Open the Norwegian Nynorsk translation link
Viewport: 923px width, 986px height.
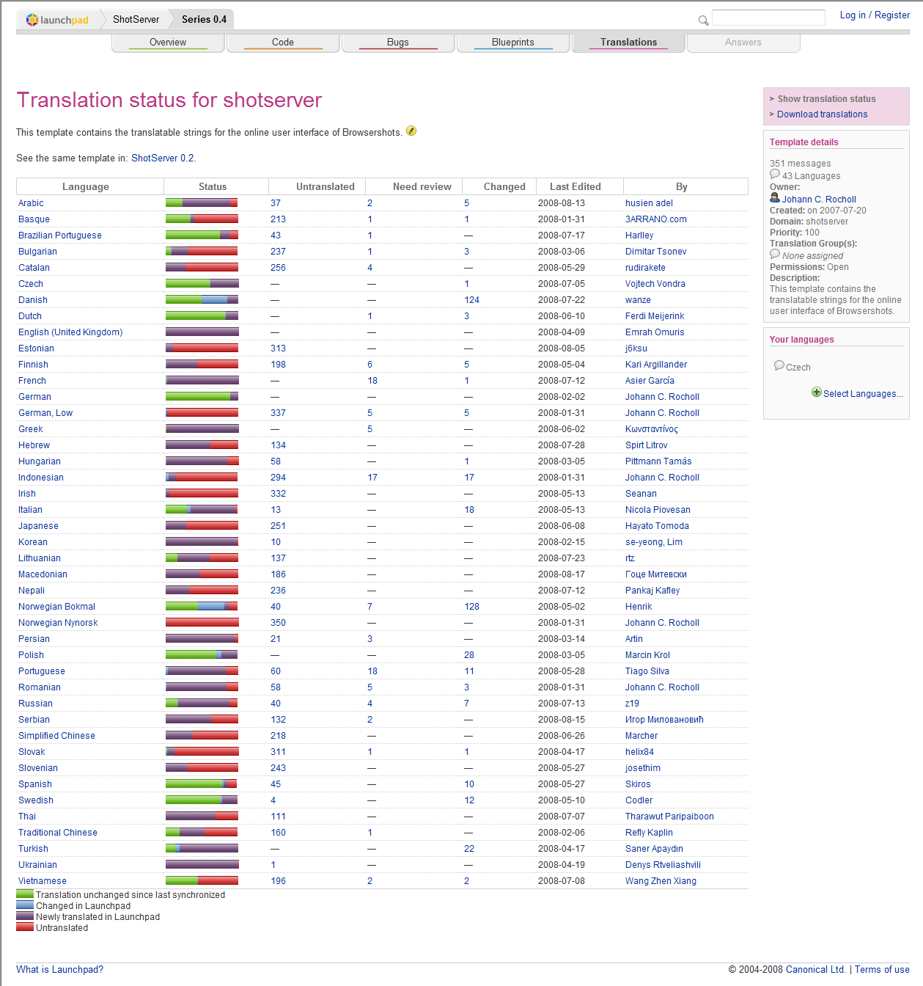pos(58,623)
